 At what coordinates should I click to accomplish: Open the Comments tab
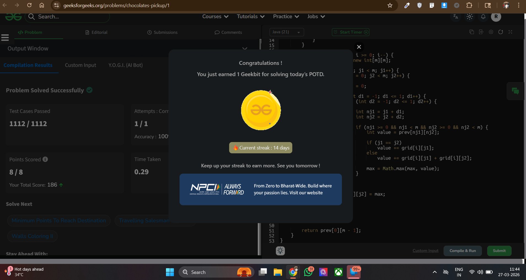point(228,32)
